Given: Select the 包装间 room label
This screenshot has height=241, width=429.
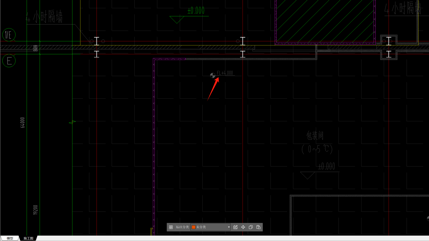Looking at the screenshot, I should point(315,136).
